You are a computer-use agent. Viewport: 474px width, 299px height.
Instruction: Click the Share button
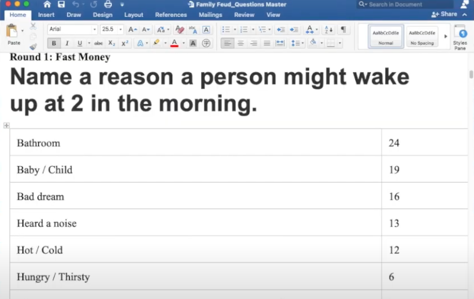[x=445, y=14]
